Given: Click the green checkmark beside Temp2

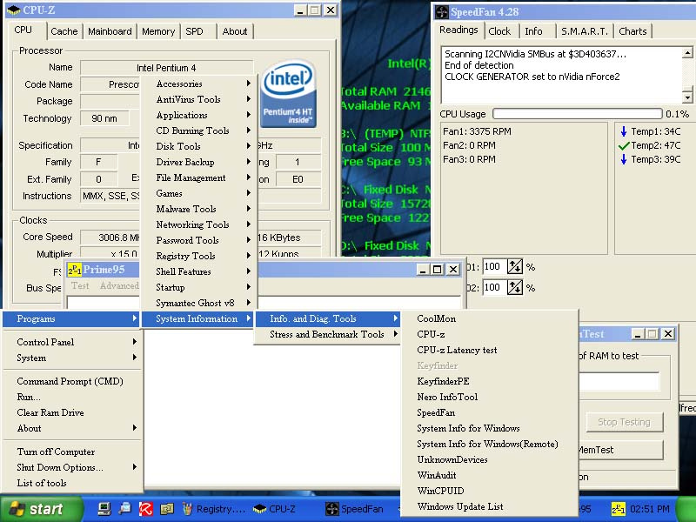Looking at the screenshot, I should (623, 146).
